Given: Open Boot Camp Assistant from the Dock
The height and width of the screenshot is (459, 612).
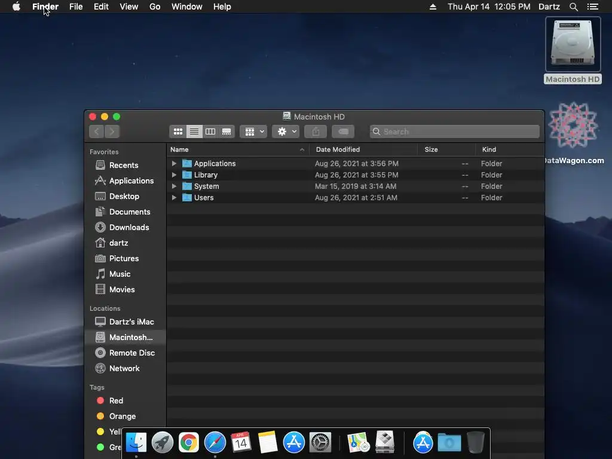Looking at the screenshot, I should click(x=385, y=442).
